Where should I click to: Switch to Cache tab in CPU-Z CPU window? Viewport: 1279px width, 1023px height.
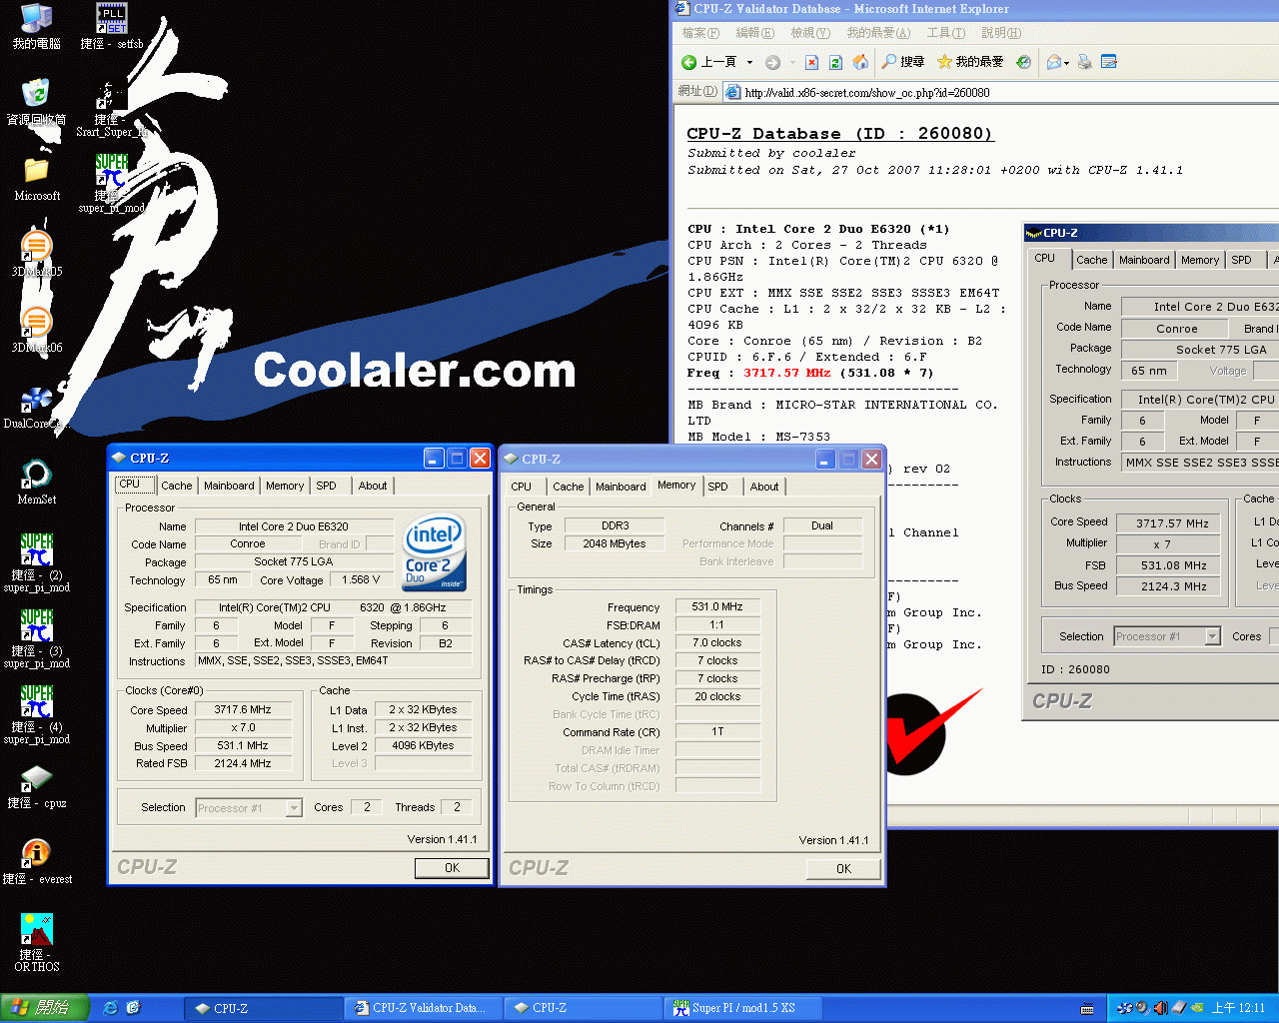(177, 486)
